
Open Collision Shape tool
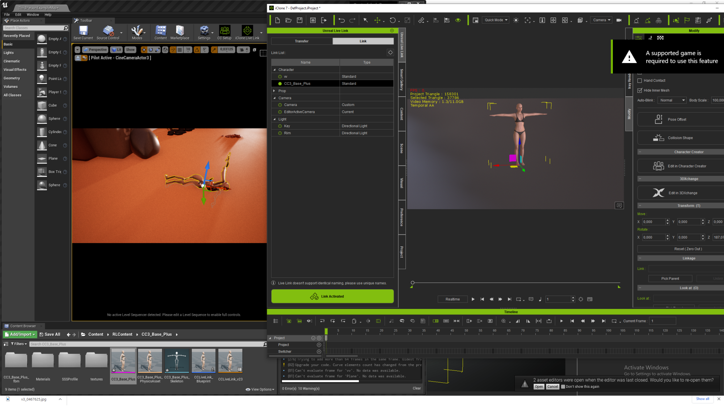[x=681, y=138]
